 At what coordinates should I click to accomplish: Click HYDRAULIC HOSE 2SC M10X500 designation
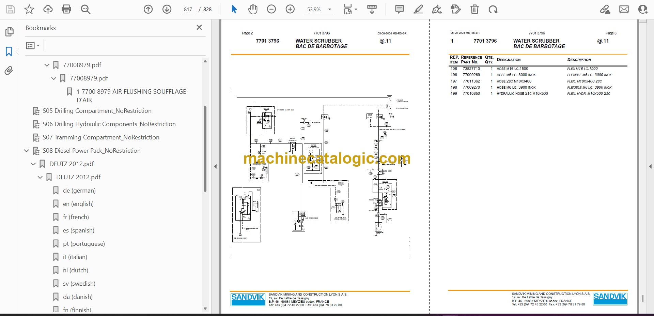coord(522,94)
